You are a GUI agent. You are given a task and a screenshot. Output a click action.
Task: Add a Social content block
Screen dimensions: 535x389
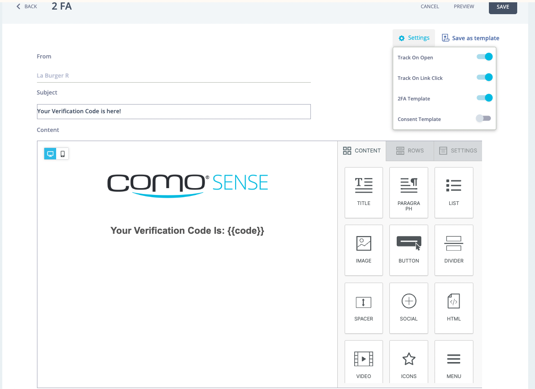[409, 308]
